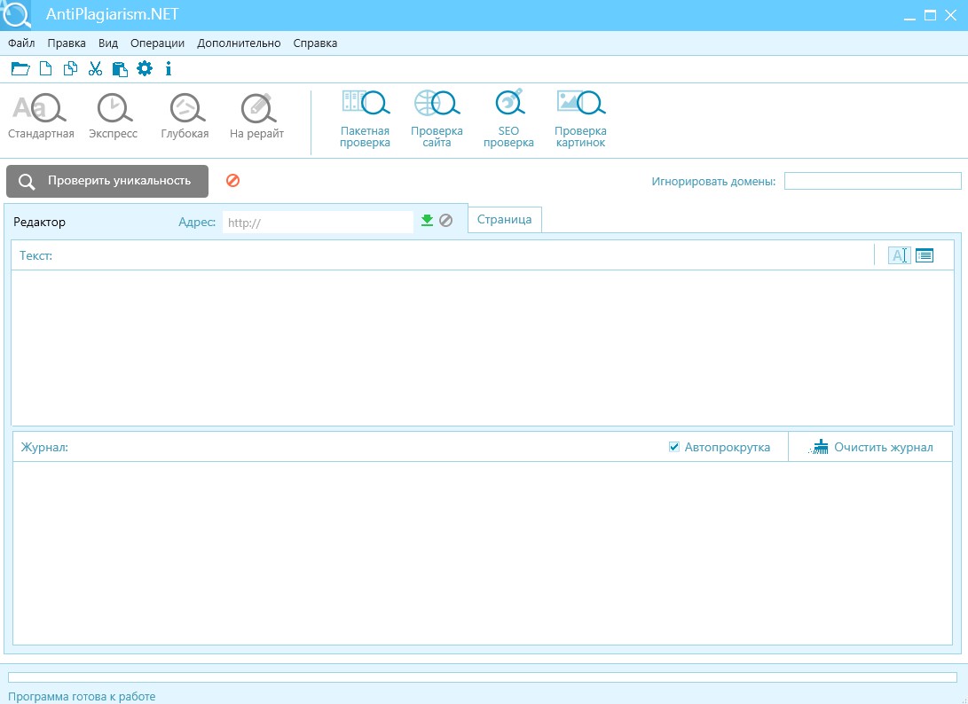The height and width of the screenshot is (704, 968).
Task: Open the Справка menu
Action: pyautogui.click(x=316, y=43)
